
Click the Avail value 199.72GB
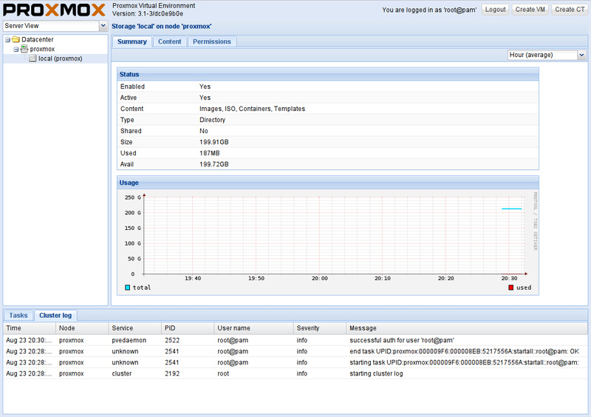click(213, 165)
